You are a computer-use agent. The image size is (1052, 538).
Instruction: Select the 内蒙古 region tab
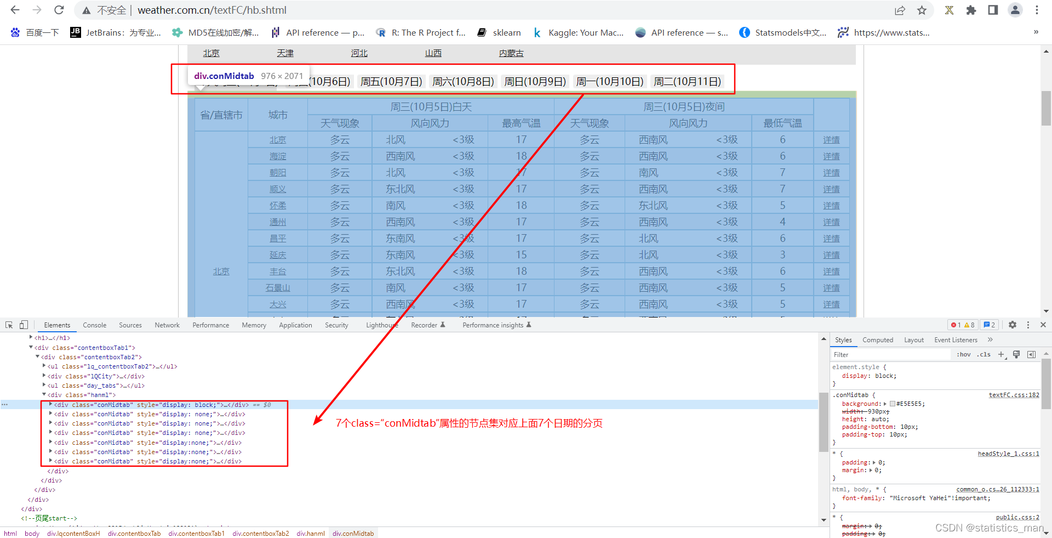pyautogui.click(x=511, y=53)
